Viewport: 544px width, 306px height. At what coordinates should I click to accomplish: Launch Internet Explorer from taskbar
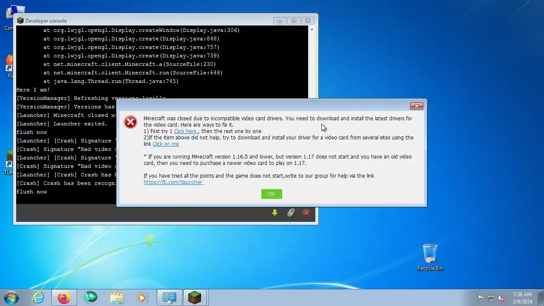pos(38,297)
